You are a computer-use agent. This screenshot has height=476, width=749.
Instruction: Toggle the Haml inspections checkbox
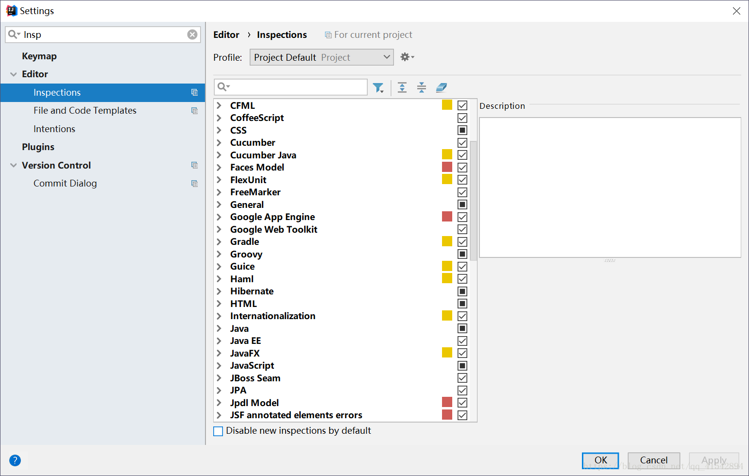462,279
